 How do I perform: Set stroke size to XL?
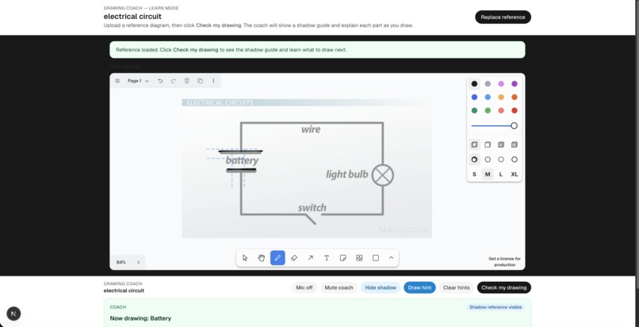point(515,174)
